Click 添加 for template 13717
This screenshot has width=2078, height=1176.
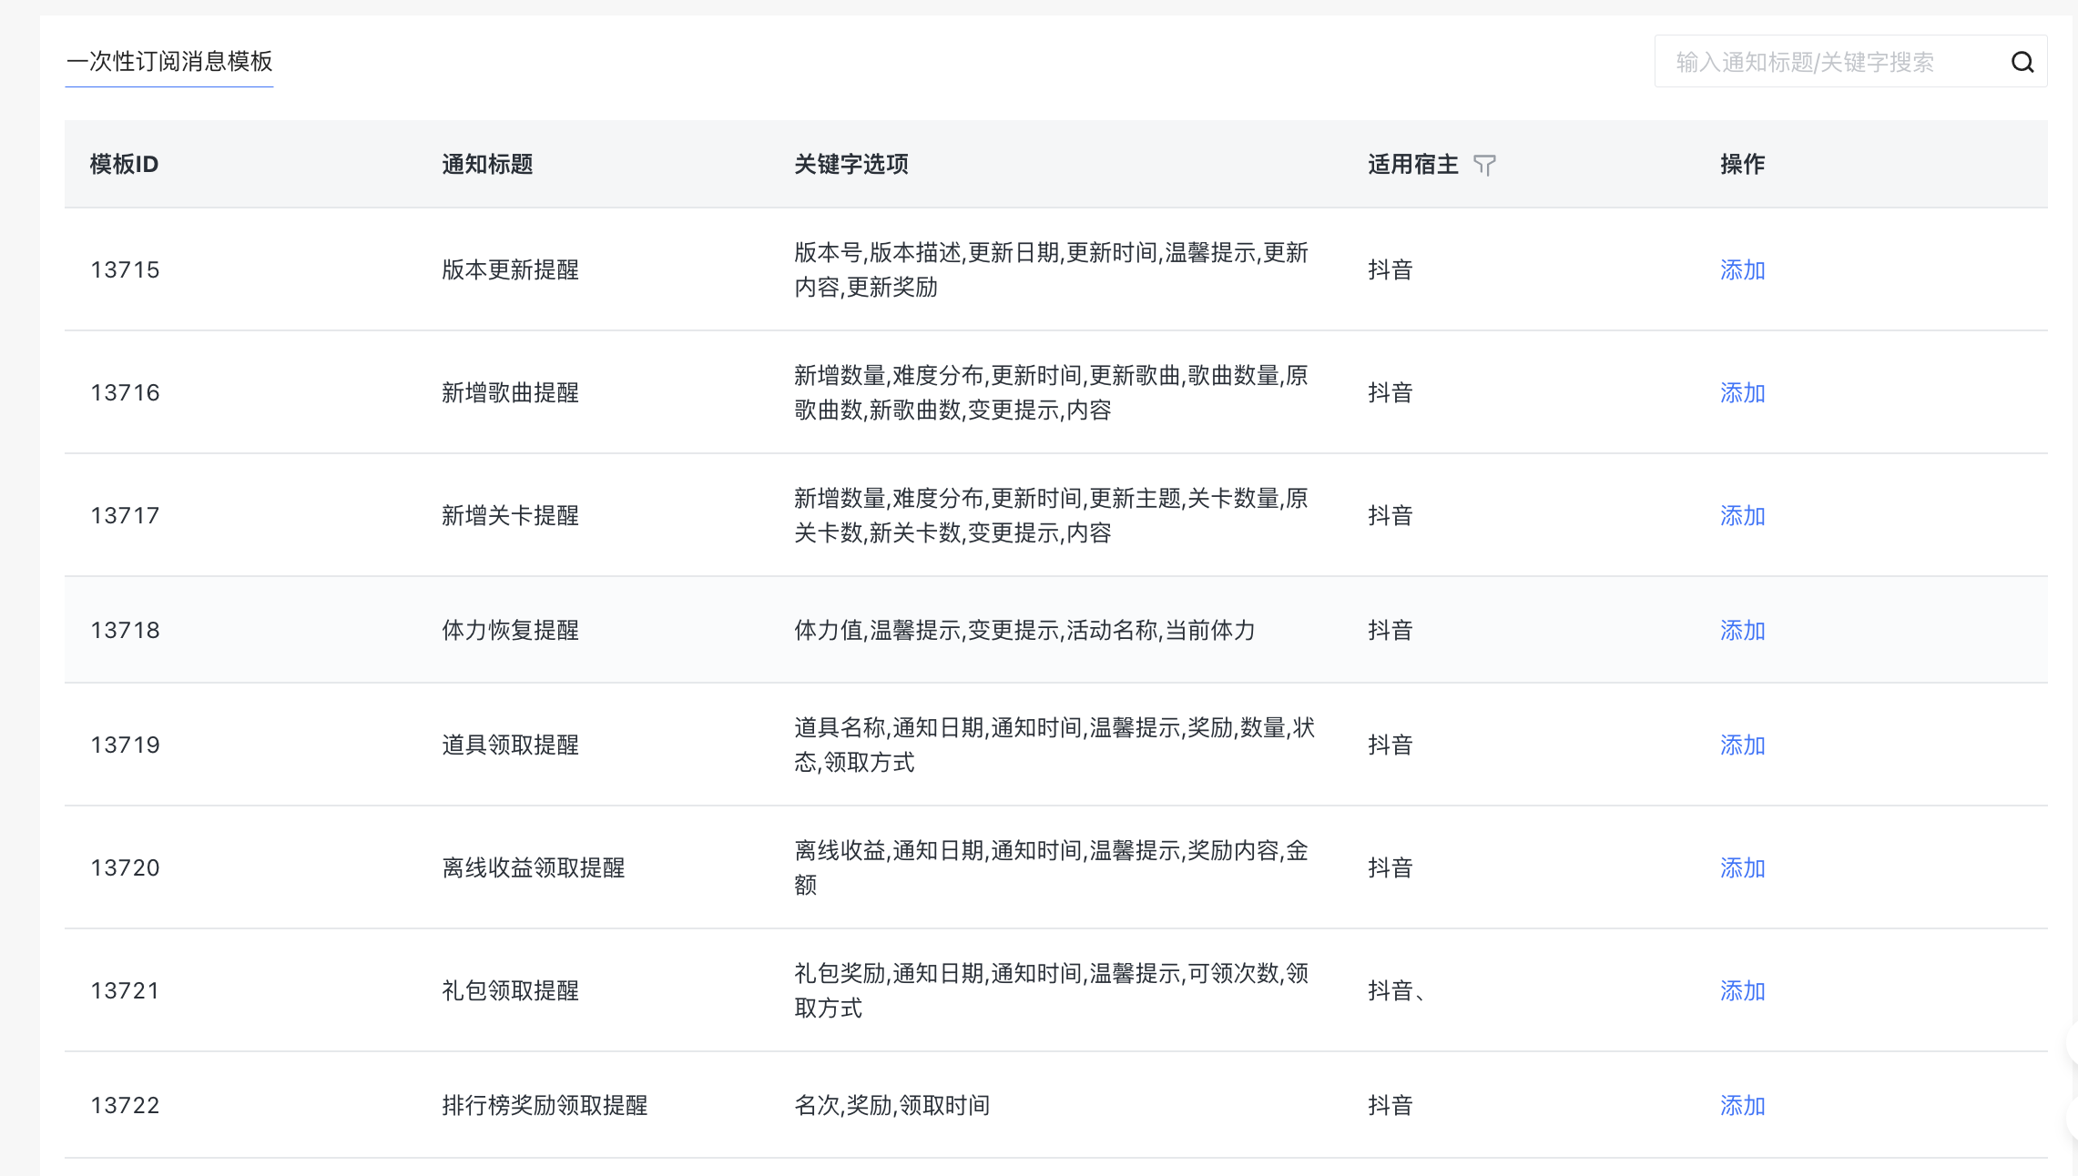(x=1742, y=515)
